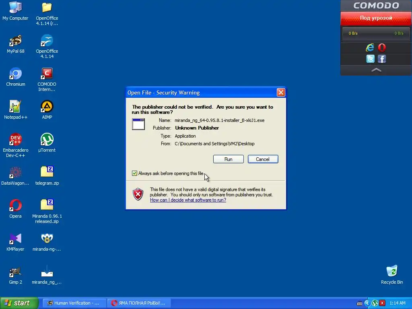Select the MyPal 68 desktop shortcut
412x309 pixels.
16,44
